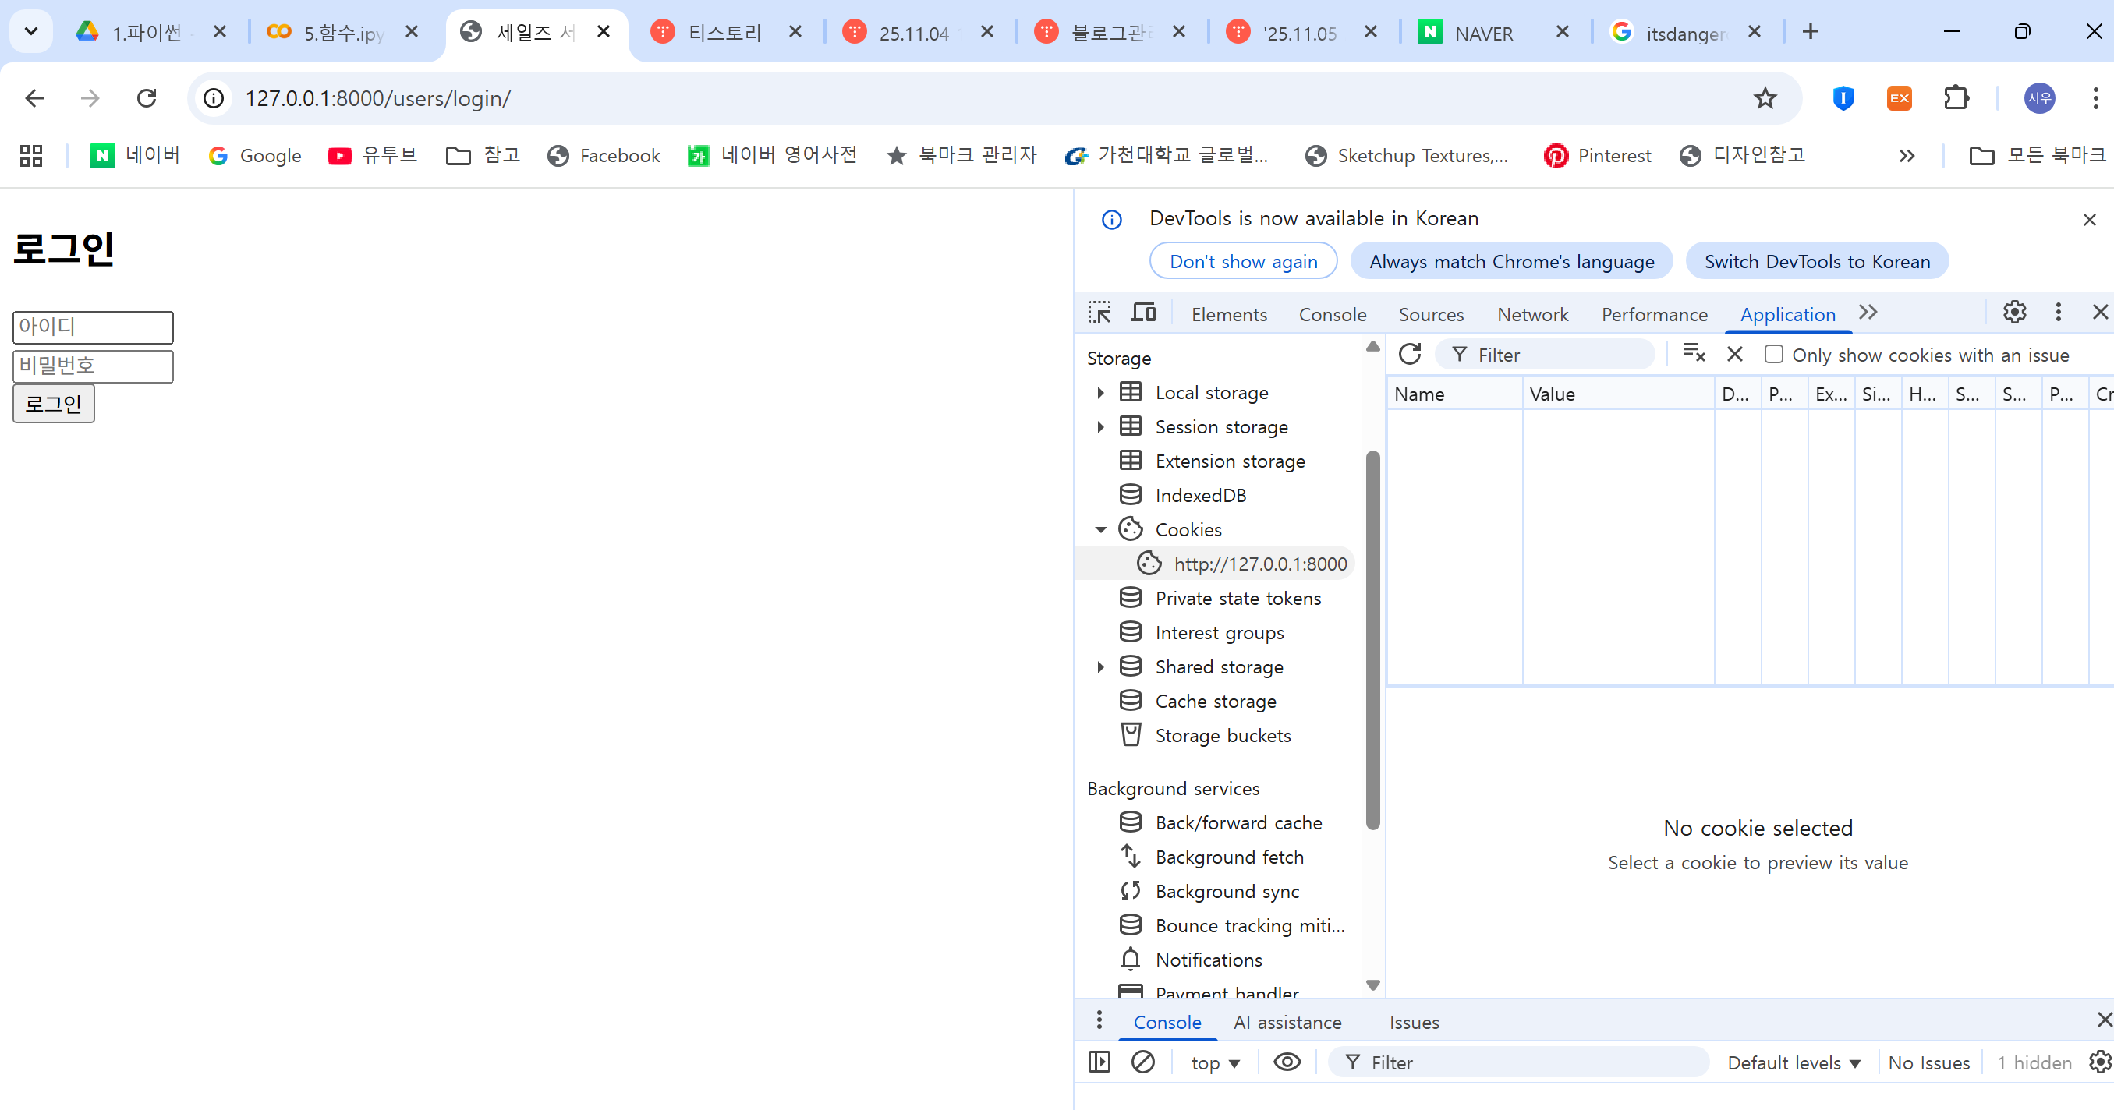Image resolution: width=2114 pixels, height=1110 pixels.
Task: Enable Only show cookies with an issue
Action: [1773, 355]
